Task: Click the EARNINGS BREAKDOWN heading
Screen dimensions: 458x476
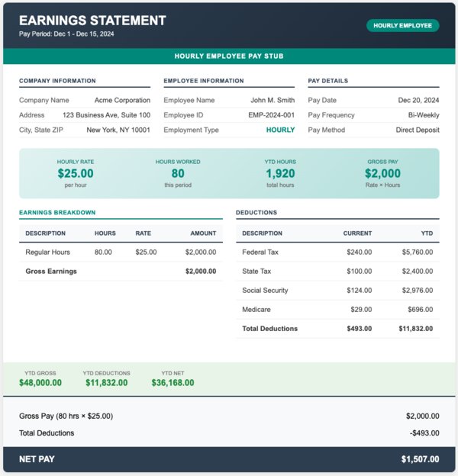Action: (x=57, y=213)
